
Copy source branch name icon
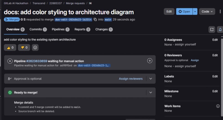click(95, 19)
